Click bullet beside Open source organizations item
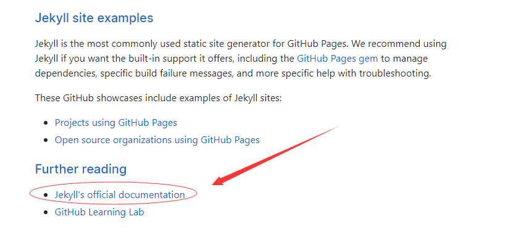Viewport: 508px width, 232px height. [x=46, y=140]
